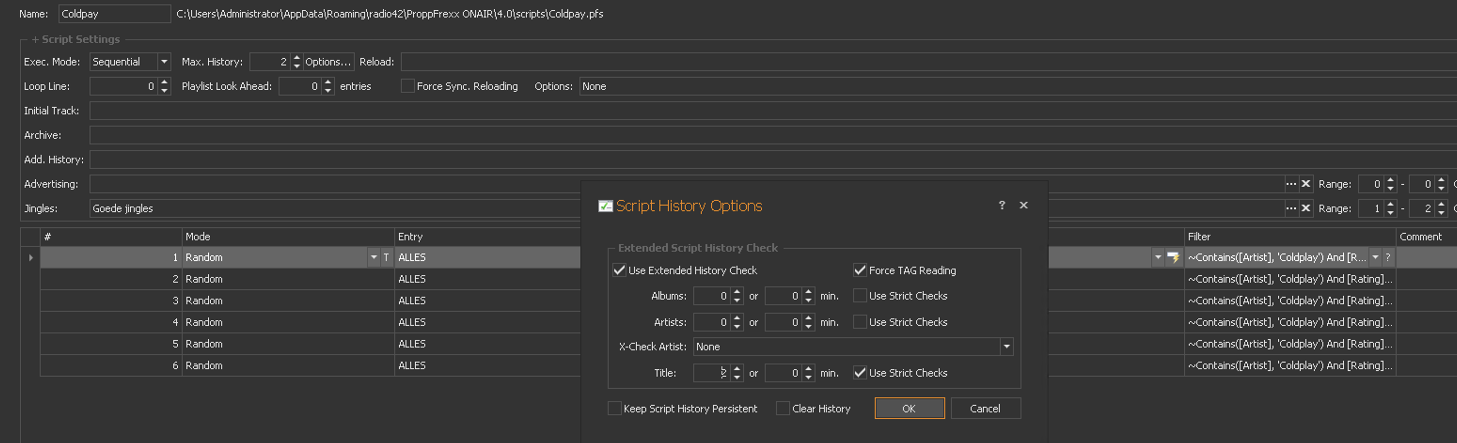Increase the Title count stepper

[736, 369]
